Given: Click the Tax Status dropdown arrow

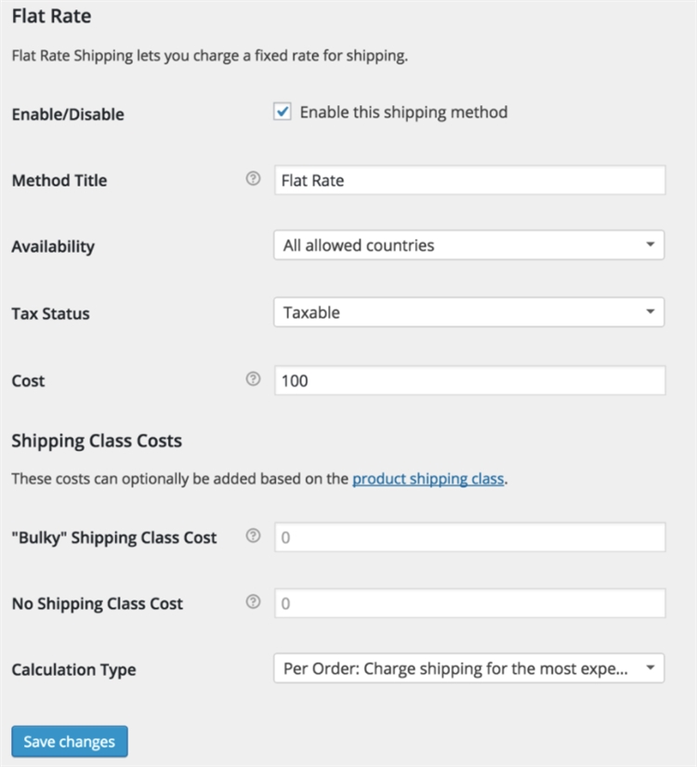Looking at the screenshot, I should click(652, 311).
